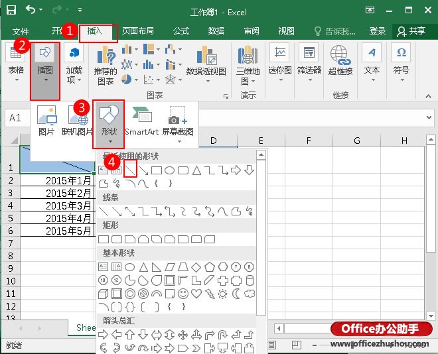Switch to the View (视图) tab

coord(286,30)
